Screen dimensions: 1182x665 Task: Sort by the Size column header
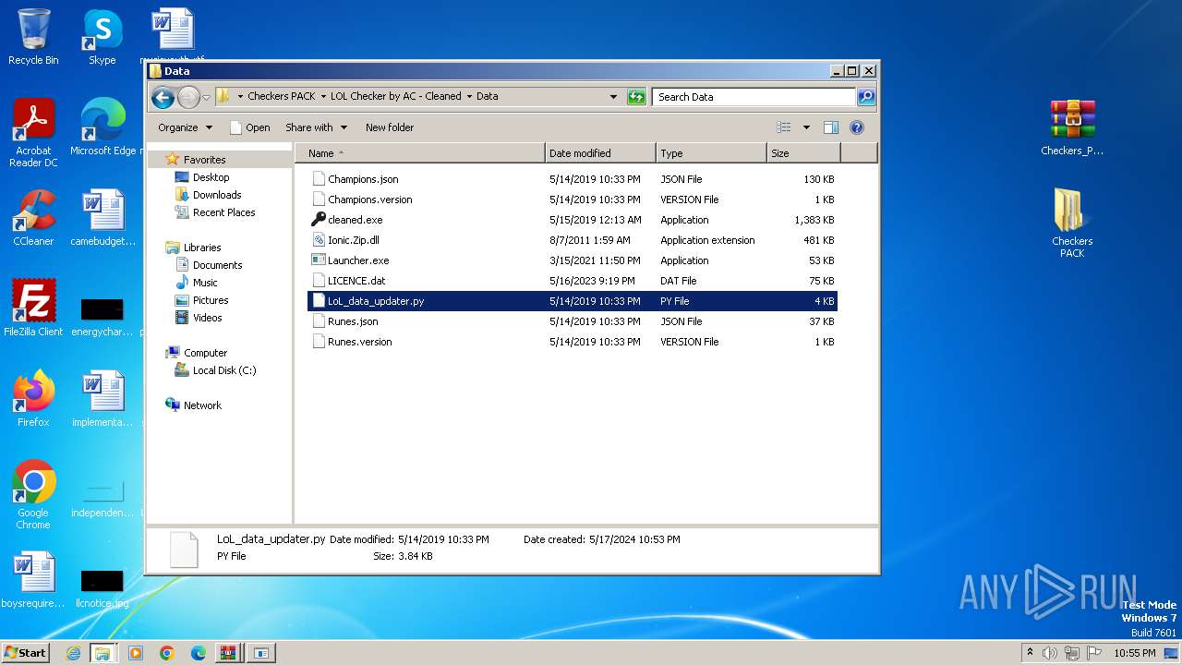coord(803,153)
